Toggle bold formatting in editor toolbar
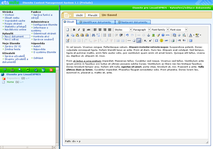The image size is (213, 149). [74, 30]
